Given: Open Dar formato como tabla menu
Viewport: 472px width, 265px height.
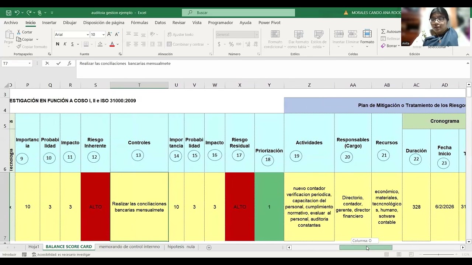Looking at the screenshot, I should point(298,39).
